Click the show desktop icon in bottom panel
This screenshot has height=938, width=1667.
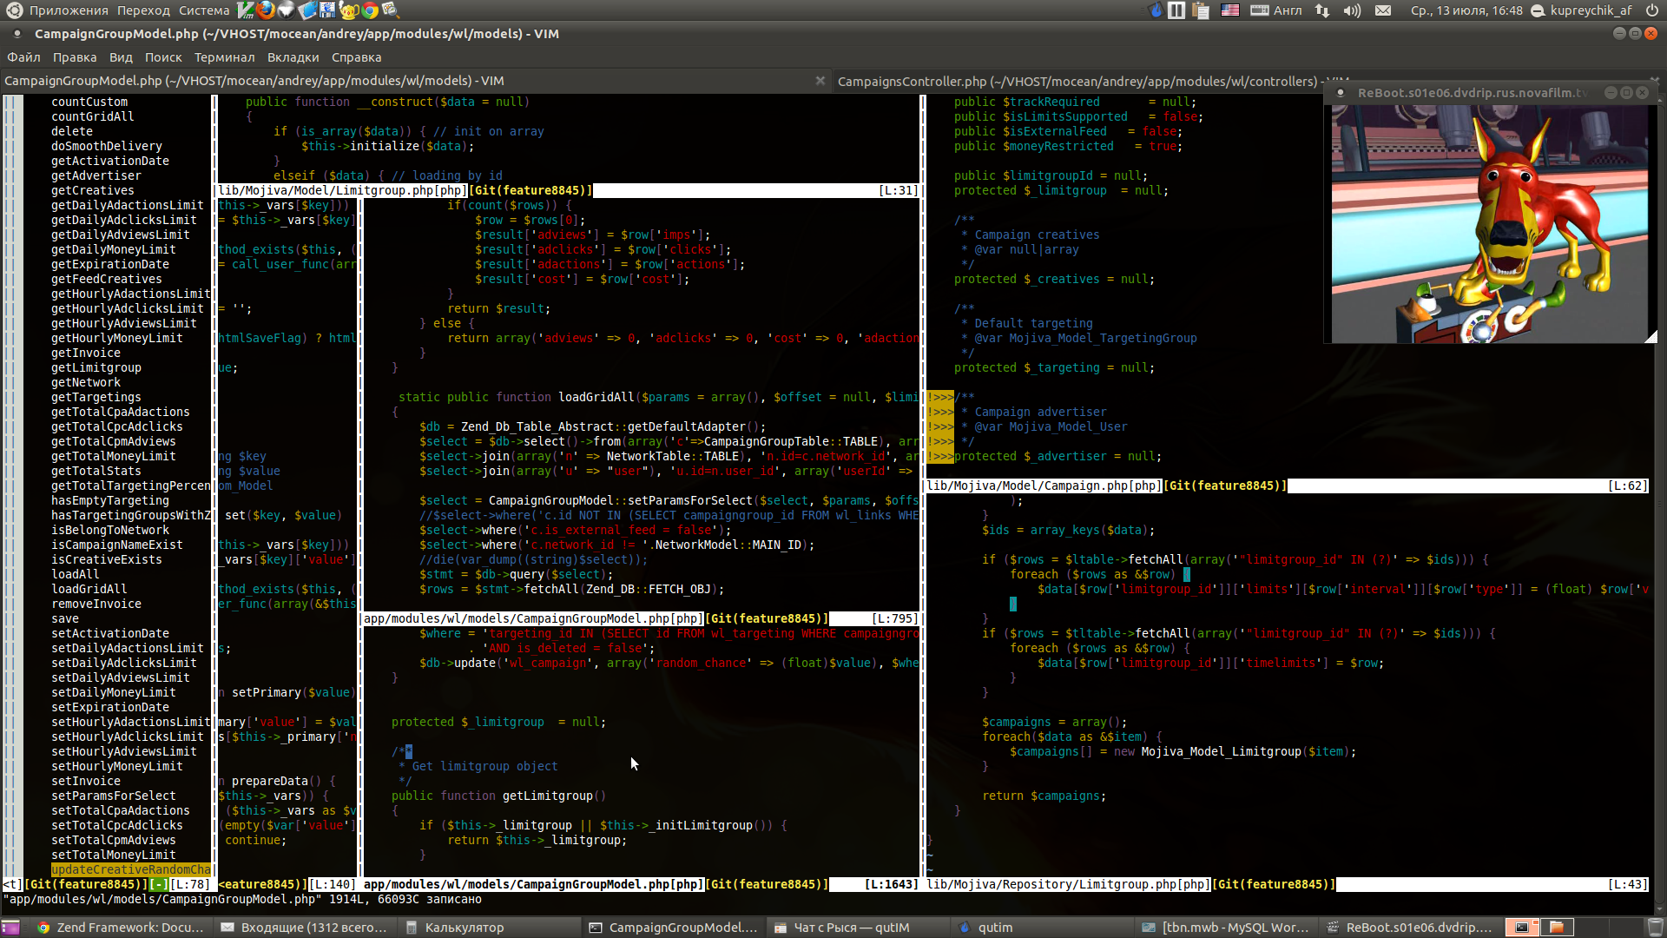(x=11, y=928)
